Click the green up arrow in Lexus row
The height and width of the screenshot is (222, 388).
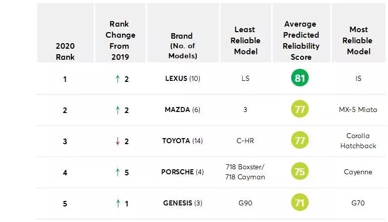[x=117, y=79]
